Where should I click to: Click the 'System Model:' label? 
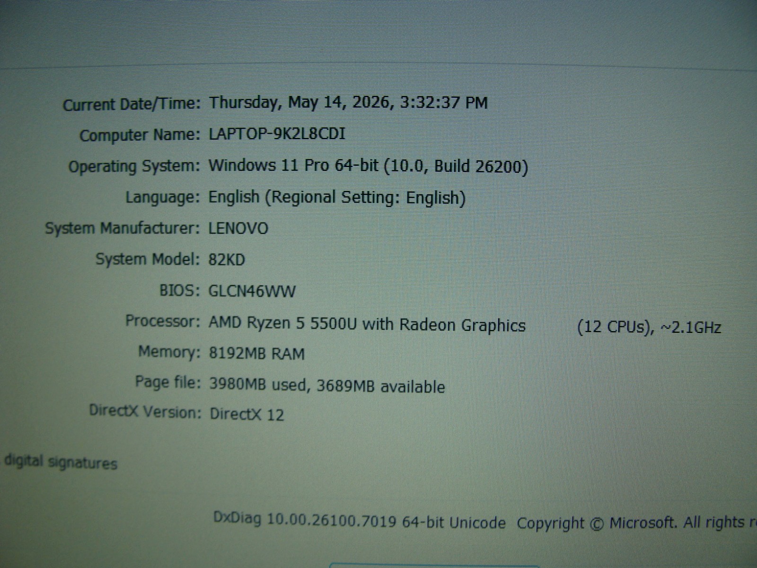[x=149, y=259]
